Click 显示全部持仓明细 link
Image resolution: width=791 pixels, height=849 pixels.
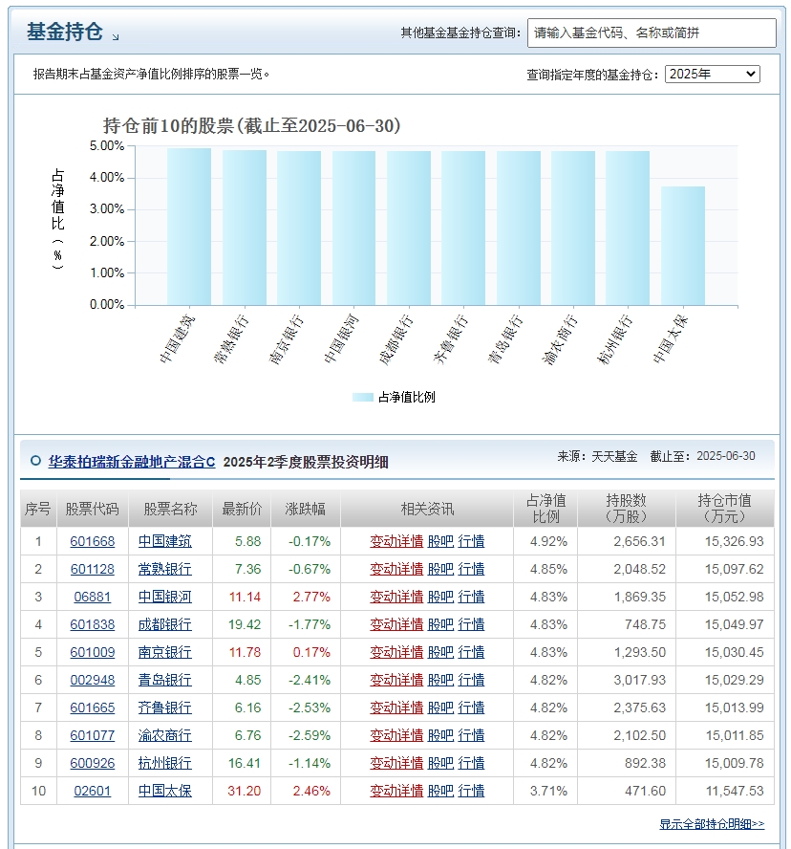click(x=712, y=823)
